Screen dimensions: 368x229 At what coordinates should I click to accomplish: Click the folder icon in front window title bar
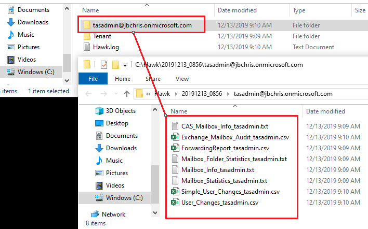(x=87, y=65)
